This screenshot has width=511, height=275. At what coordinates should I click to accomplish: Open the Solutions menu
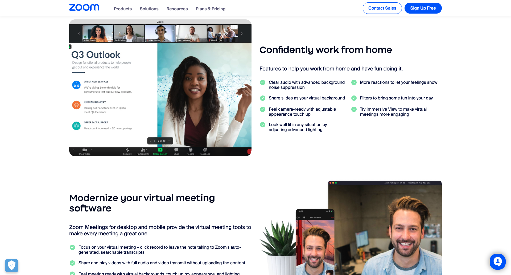(149, 9)
